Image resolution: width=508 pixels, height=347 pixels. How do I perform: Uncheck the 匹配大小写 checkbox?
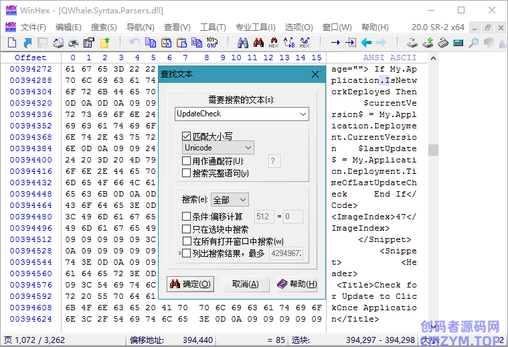point(187,136)
